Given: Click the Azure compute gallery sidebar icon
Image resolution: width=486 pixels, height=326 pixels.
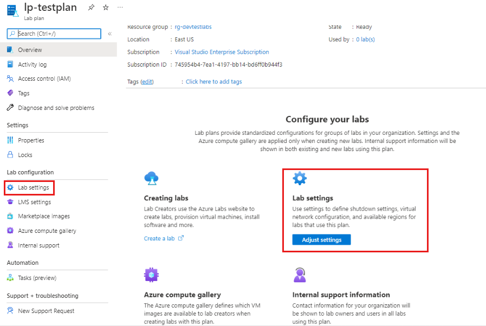Looking at the screenshot, I should (10, 231).
